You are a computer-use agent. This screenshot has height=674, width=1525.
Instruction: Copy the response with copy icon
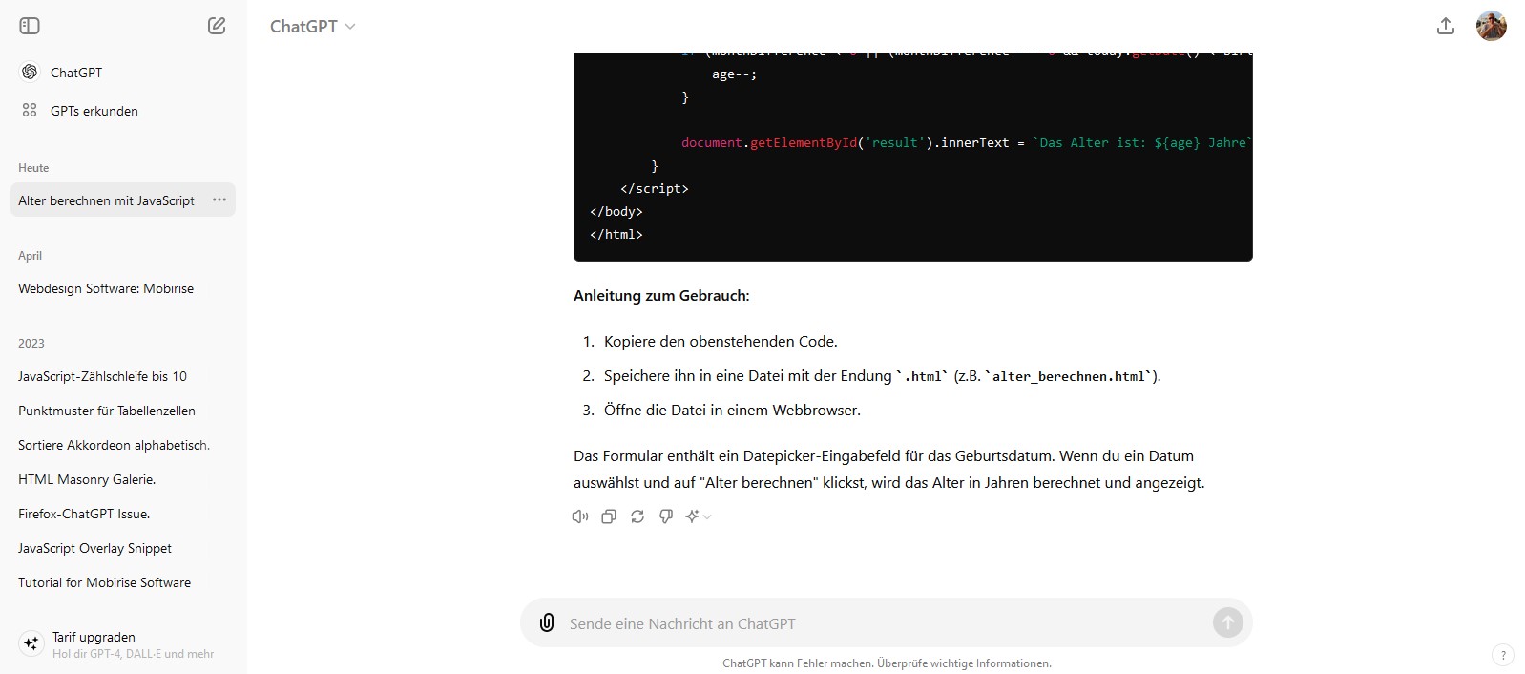click(609, 516)
